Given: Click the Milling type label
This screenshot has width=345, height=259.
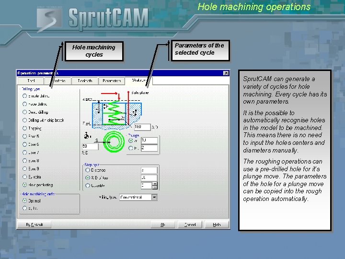Looking at the screenshot, I should (x=108, y=197).
